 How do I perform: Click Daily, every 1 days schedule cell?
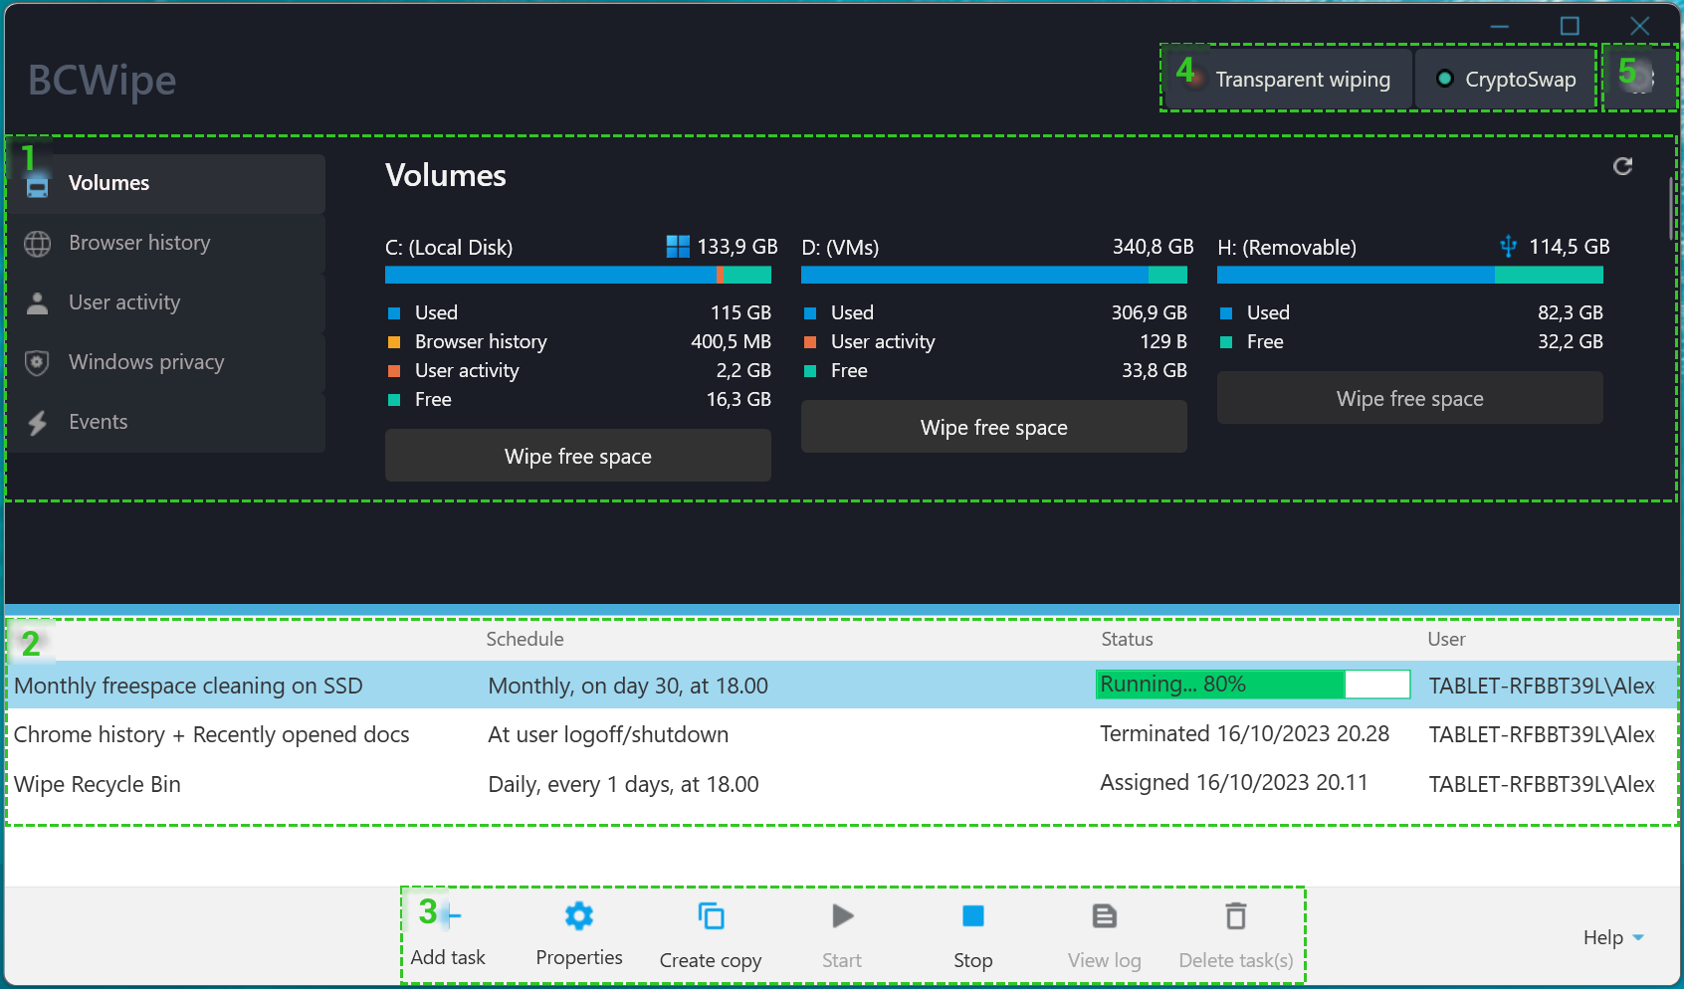(623, 784)
